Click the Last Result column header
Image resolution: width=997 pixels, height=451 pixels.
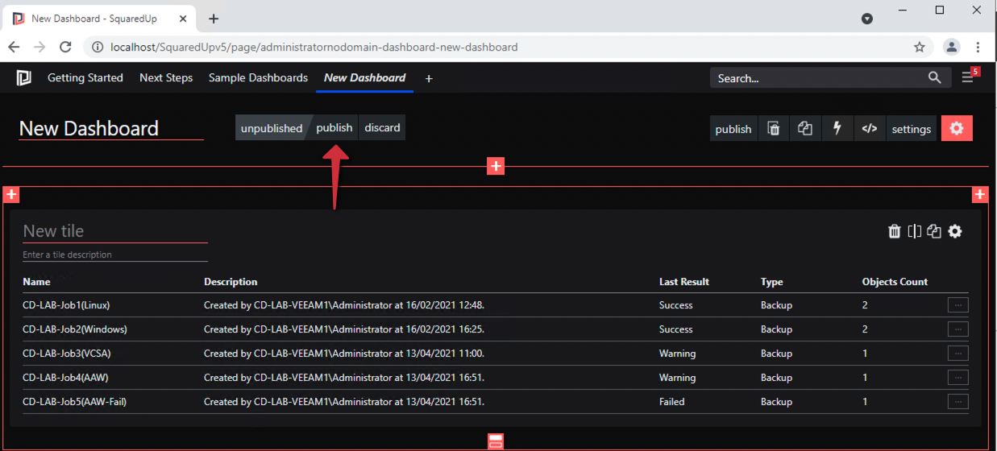coord(683,282)
